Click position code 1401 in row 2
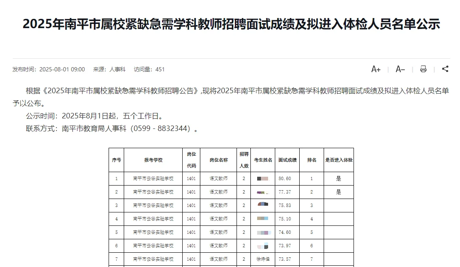 191,192
